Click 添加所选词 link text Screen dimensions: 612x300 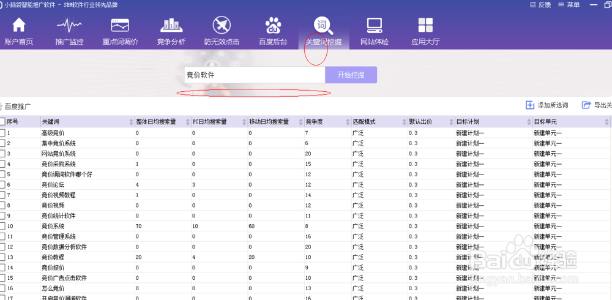pyautogui.click(x=553, y=105)
